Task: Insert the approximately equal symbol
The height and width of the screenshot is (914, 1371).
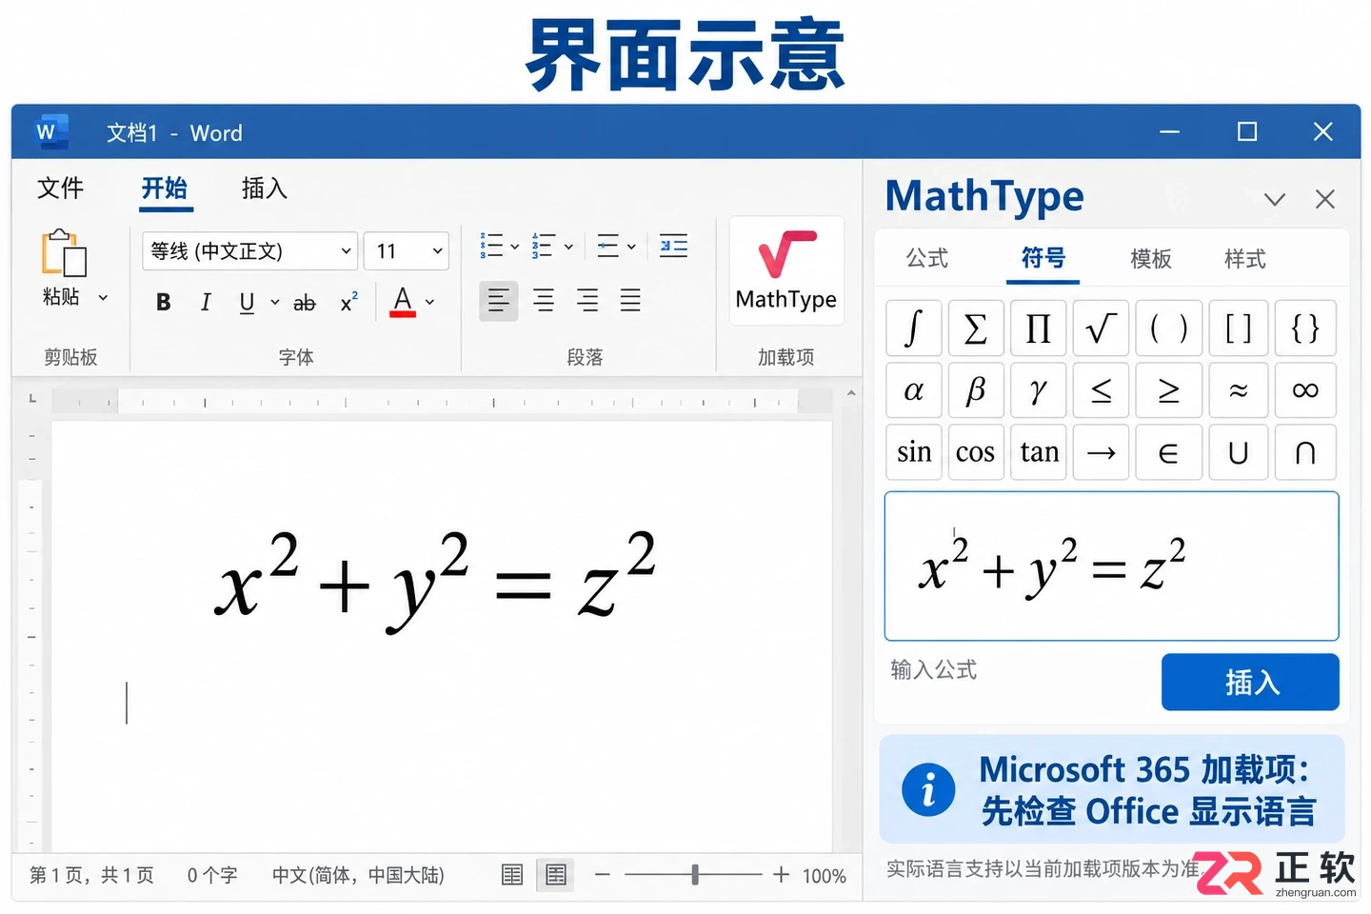Action: (x=1239, y=390)
